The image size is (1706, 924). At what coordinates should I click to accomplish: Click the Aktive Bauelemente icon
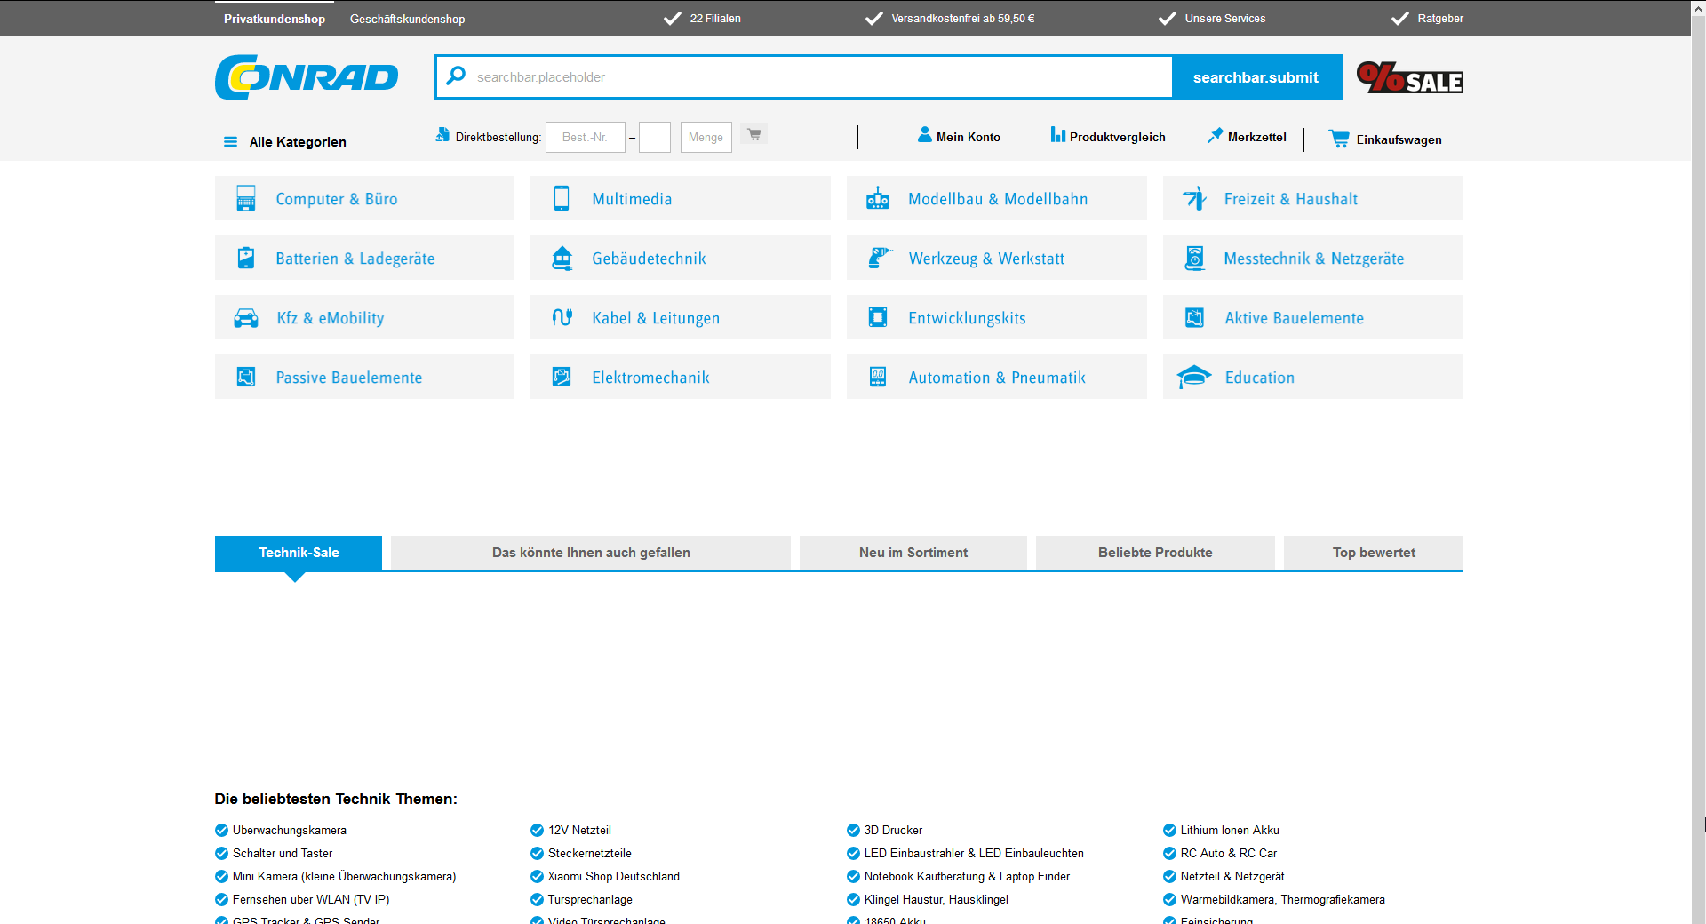(1194, 317)
